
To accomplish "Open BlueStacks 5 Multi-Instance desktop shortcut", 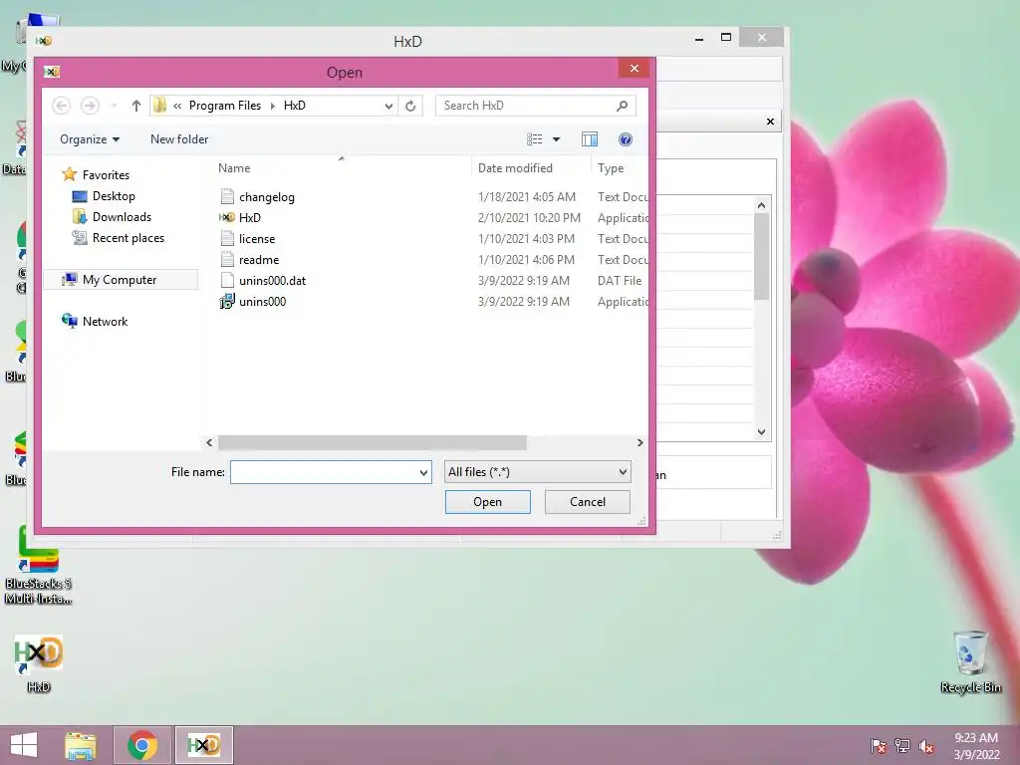I will [x=38, y=566].
